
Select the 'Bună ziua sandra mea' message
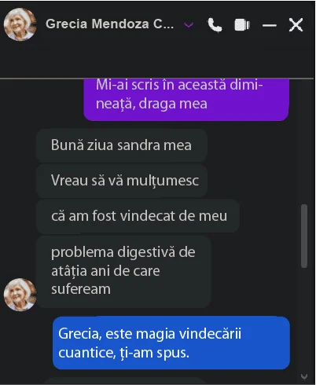tap(122, 145)
